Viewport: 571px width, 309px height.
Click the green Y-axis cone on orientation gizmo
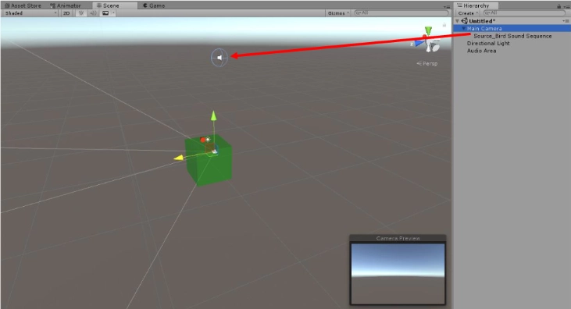429,30
